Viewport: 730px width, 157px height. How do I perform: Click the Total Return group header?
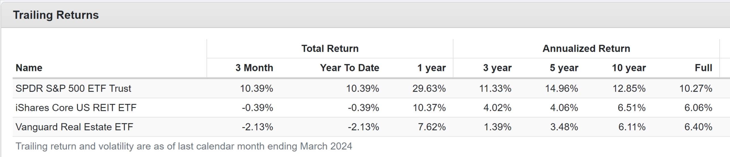tap(330, 49)
